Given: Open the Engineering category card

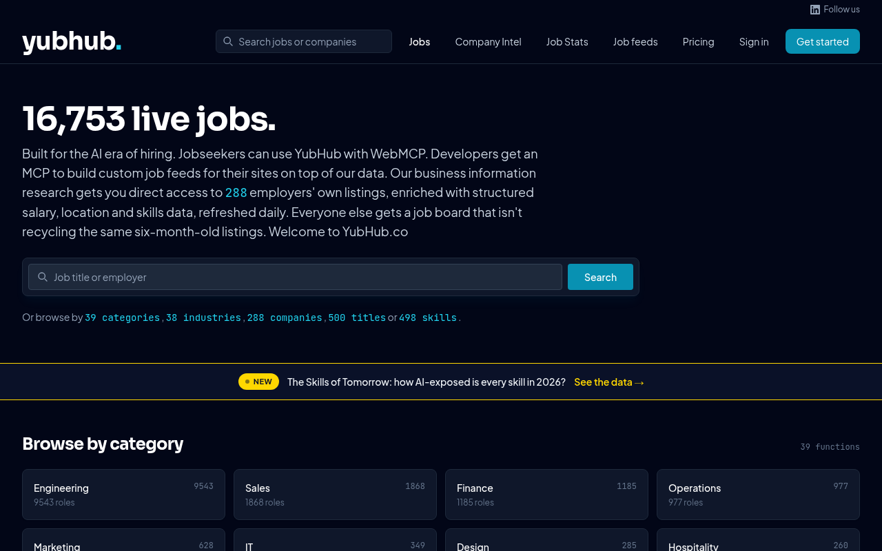Looking at the screenshot, I should pyautogui.click(x=123, y=495).
